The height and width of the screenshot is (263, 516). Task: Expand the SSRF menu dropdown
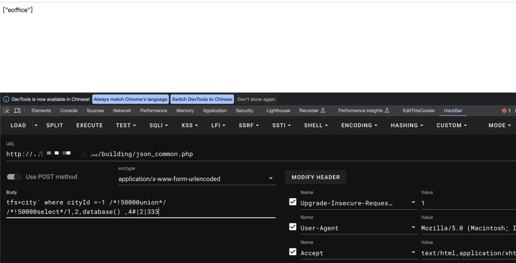249,125
